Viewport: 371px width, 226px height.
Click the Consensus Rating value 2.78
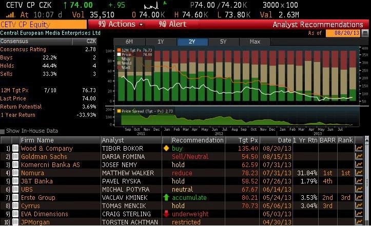click(91, 49)
